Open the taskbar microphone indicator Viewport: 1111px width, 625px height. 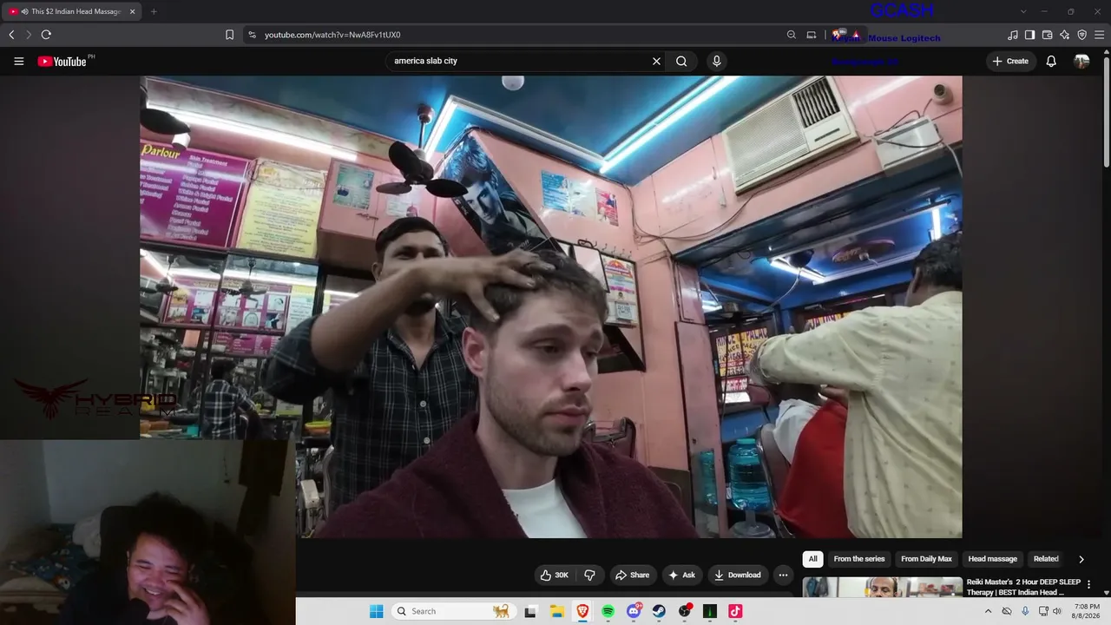(x=1025, y=611)
